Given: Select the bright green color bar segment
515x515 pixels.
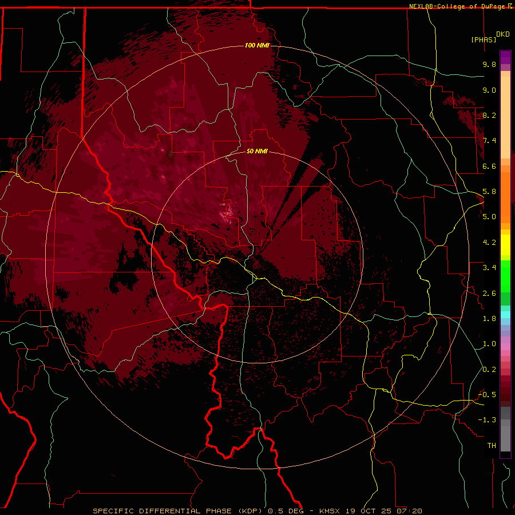Looking at the screenshot, I should 505,276.
